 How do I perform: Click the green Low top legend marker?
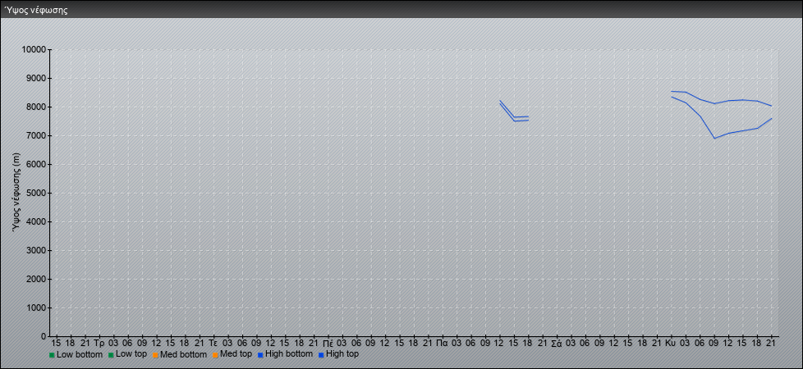click(x=112, y=355)
